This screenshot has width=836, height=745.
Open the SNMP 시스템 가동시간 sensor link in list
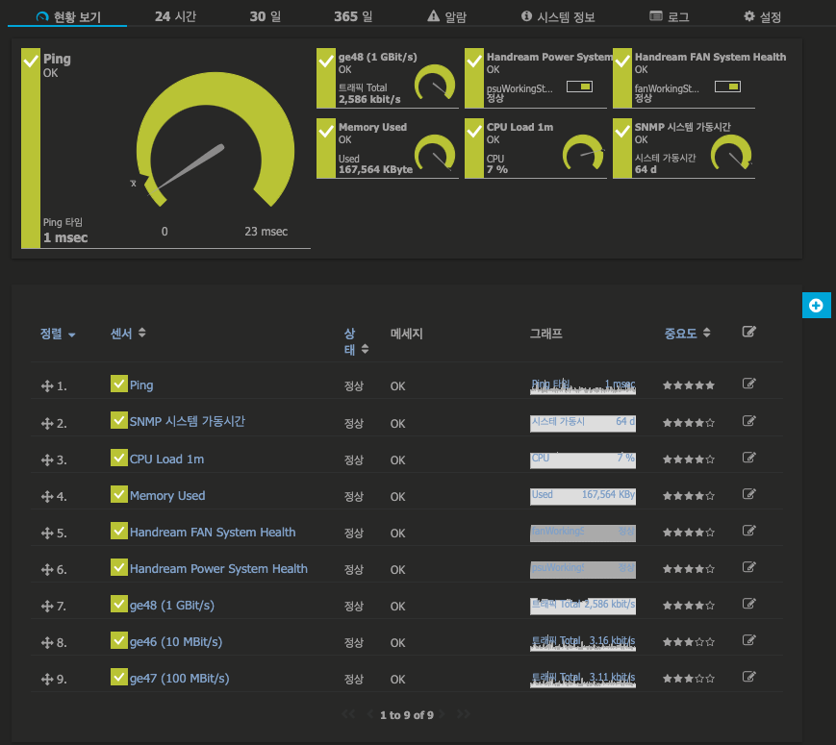(188, 422)
